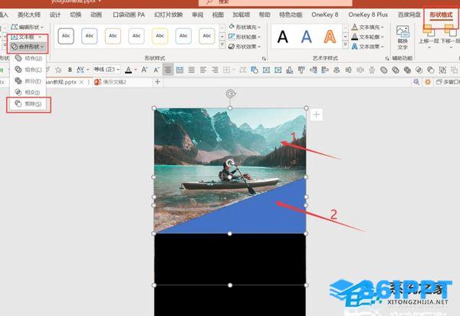Image resolution: width=460 pixels, height=316 pixels.
Task: Click the AV character spacing icon
Action: pos(80,70)
